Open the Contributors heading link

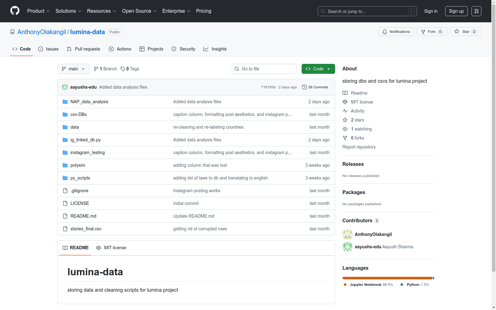pos(361,221)
